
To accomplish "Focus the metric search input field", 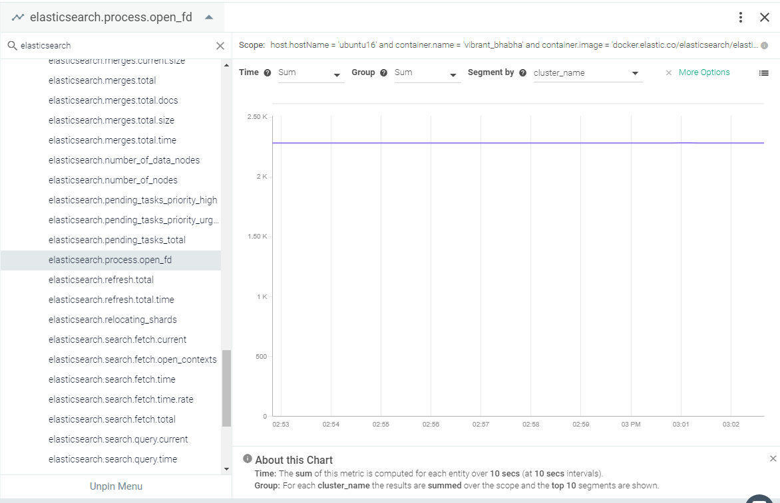I will [117, 46].
